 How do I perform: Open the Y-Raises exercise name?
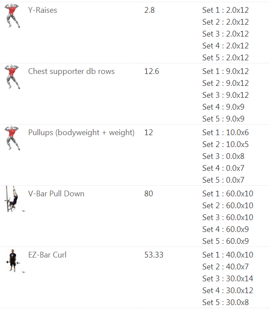pyautogui.click(x=43, y=10)
